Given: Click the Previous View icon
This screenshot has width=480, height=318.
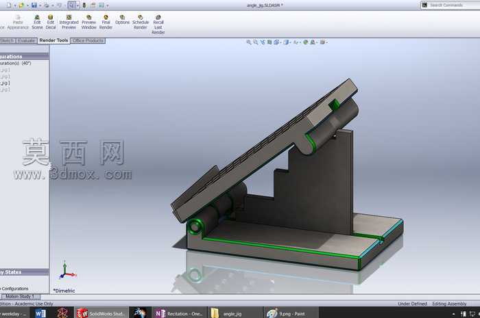Looking at the screenshot, I should click(263, 42).
